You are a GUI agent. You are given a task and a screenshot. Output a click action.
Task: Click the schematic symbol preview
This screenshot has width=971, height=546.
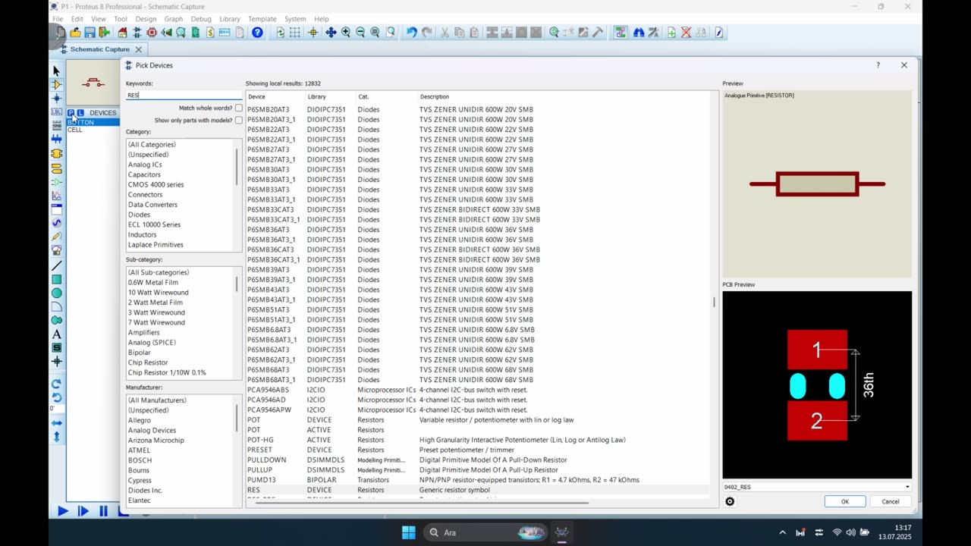[x=817, y=184]
